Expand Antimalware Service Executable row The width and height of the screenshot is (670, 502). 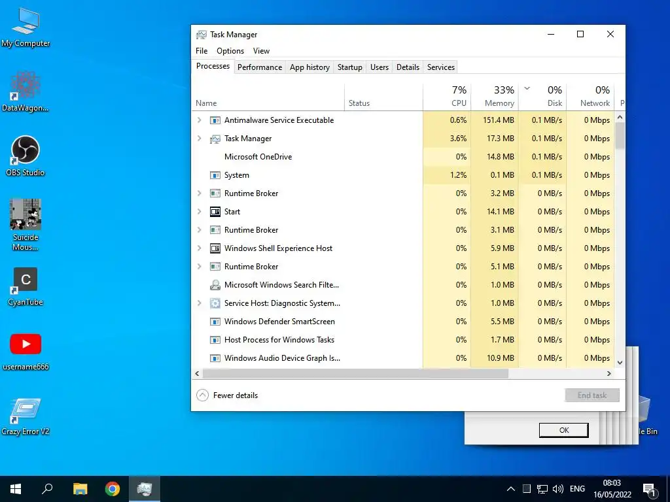(x=199, y=120)
